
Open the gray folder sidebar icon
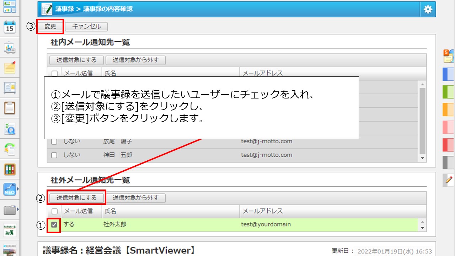(10, 210)
